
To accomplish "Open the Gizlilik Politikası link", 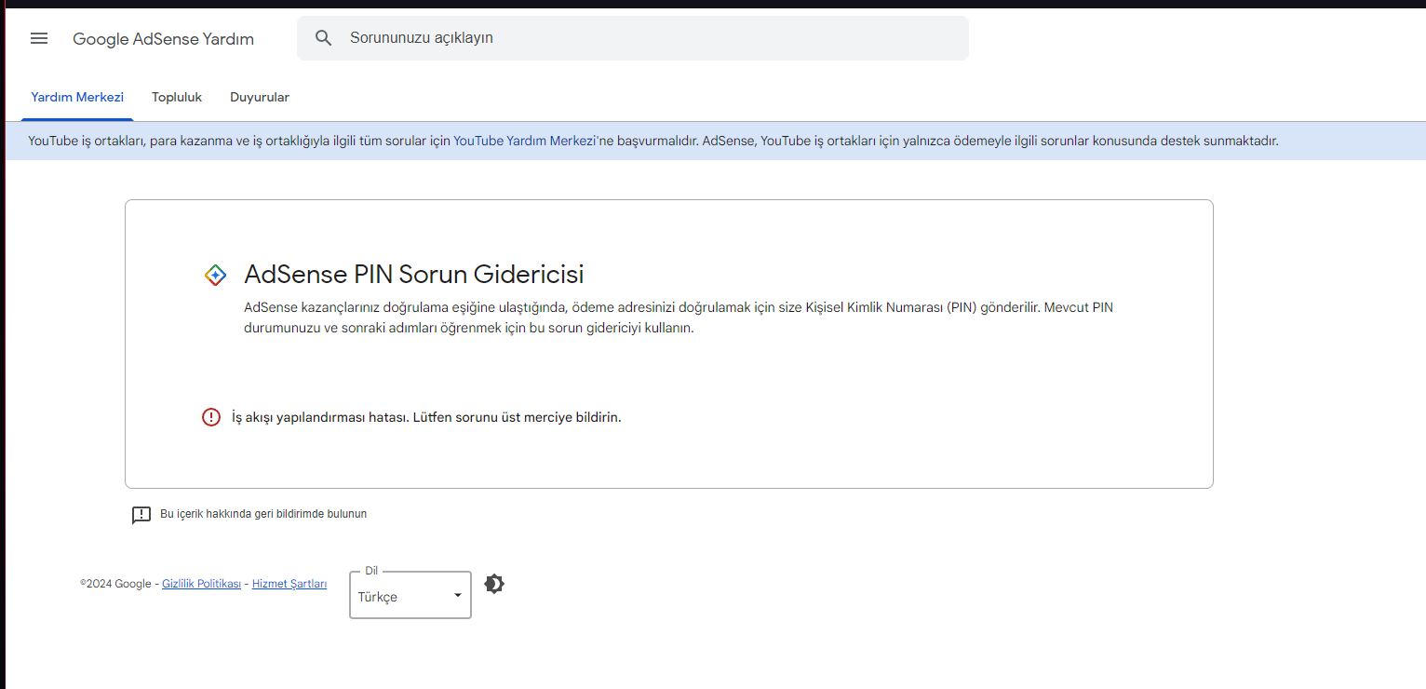I will pyautogui.click(x=201, y=584).
